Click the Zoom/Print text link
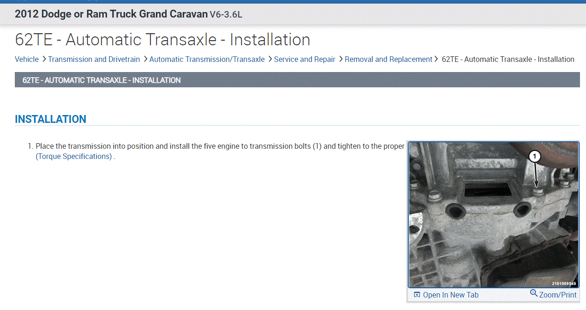The height and width of the screenshot is (310, 586). pyautogui.click(x=558, y=295)
